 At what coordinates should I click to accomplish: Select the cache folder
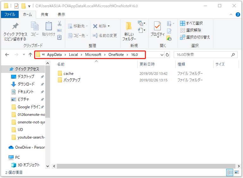tap(68, 74)
